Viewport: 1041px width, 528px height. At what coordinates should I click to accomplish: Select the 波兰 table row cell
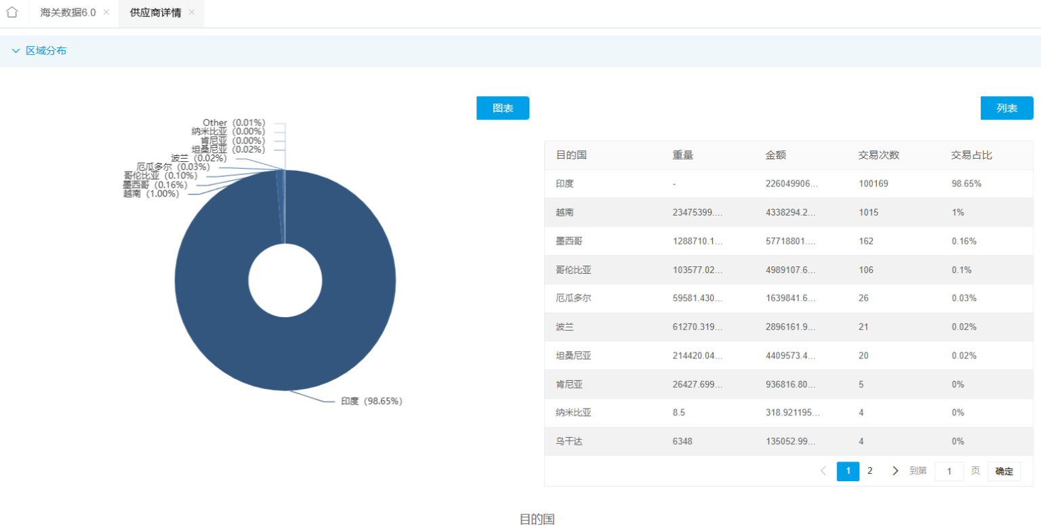click(x=565, y=327)
